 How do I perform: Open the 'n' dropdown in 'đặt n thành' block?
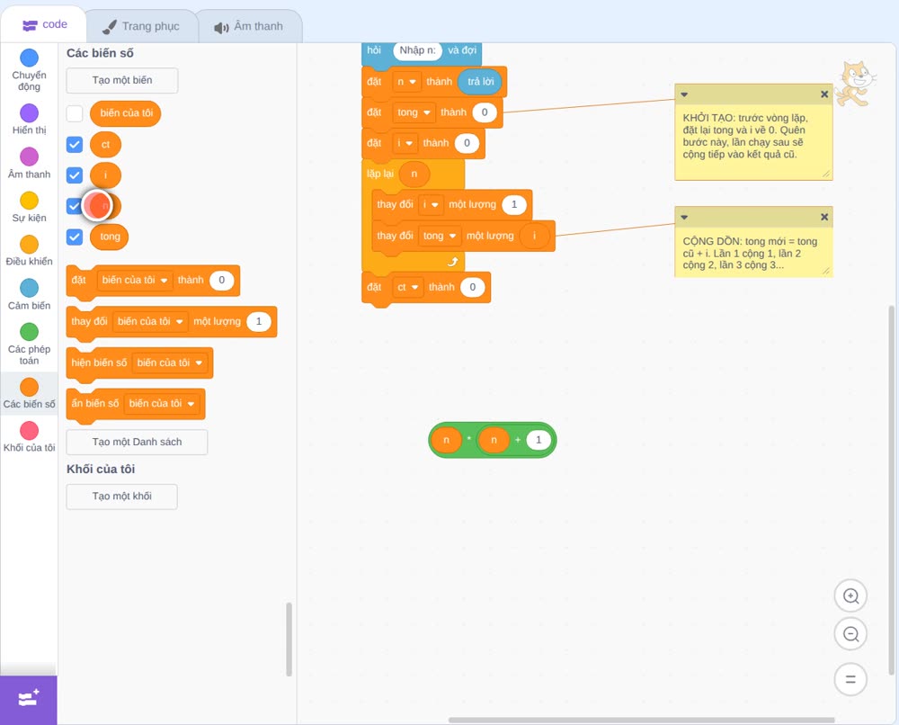406,82
